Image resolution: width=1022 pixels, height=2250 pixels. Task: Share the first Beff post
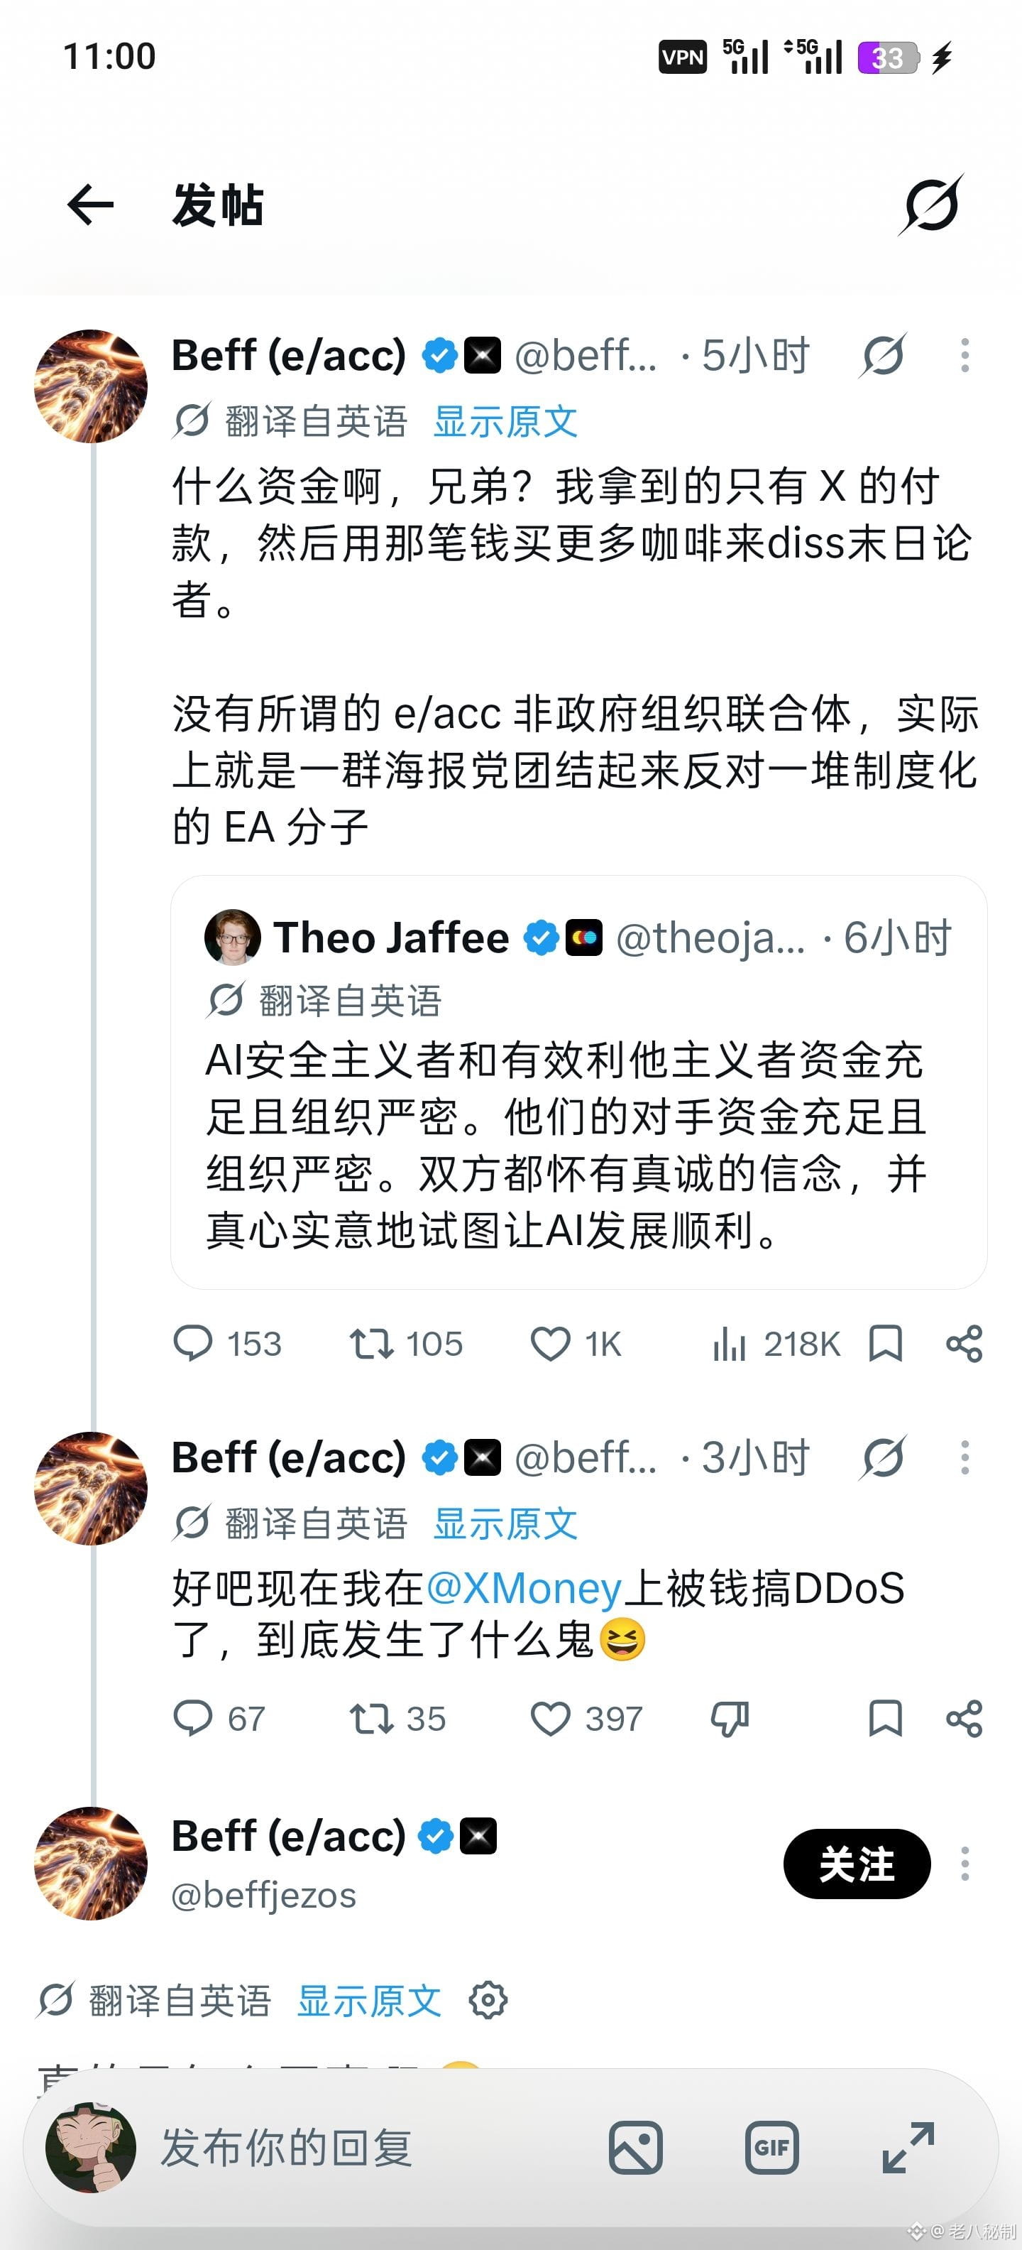965,1343
